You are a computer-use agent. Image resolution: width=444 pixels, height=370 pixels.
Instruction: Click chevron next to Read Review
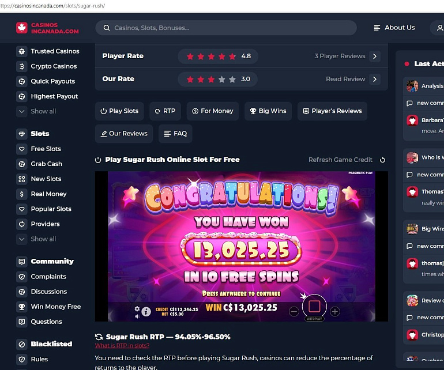(x=375, y=79)
